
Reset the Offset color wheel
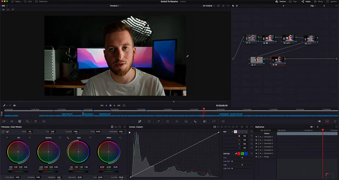[120, 138]
